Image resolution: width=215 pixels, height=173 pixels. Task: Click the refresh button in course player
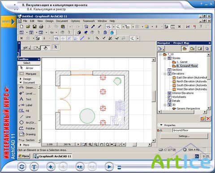[22, 167]
